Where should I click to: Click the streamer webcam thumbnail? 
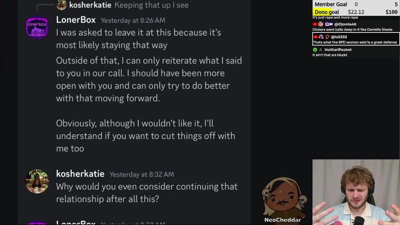(356, 192)
